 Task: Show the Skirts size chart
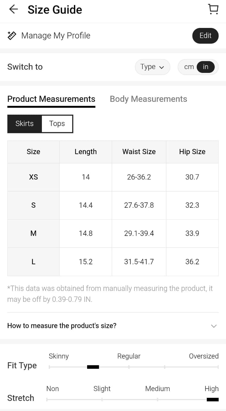25,124
